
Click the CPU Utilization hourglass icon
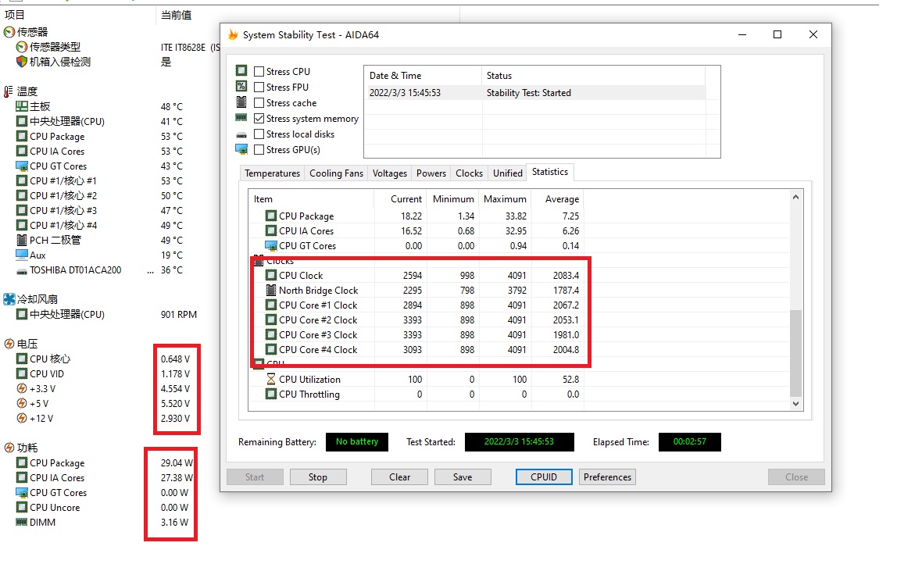[x=270, y=380]
